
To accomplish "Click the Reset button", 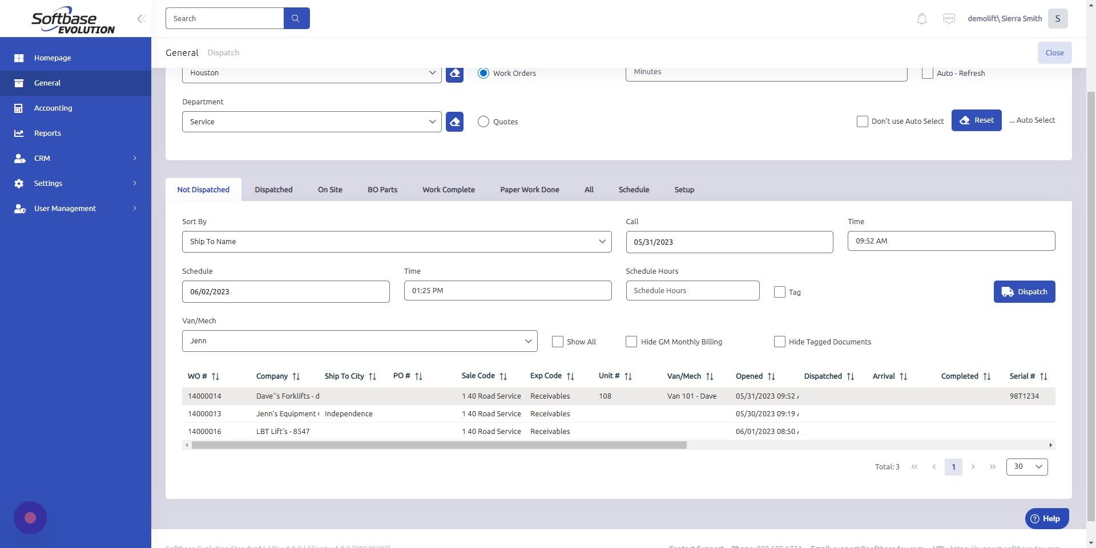I will click(x=976, y=120).
